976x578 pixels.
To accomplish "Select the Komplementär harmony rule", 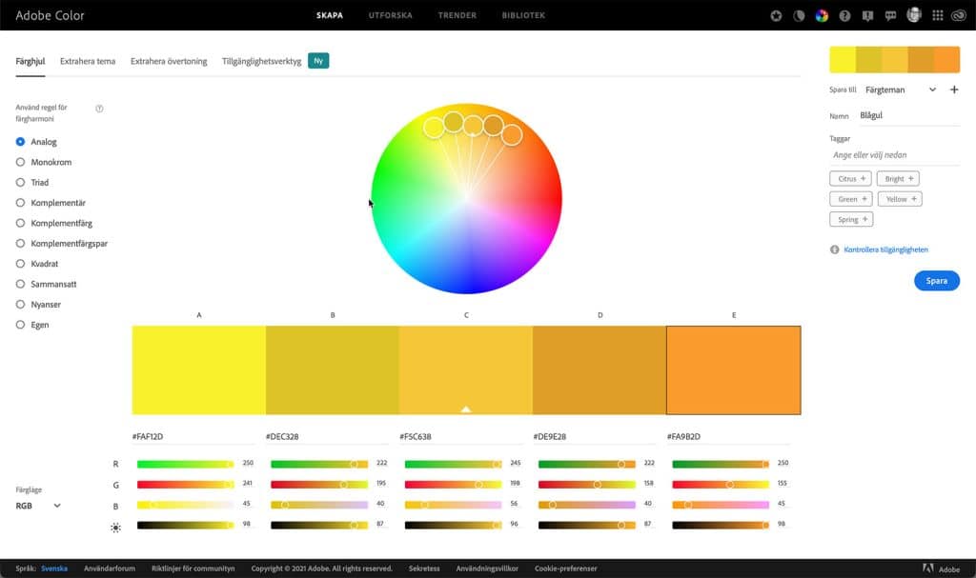I will pos(21,203).
